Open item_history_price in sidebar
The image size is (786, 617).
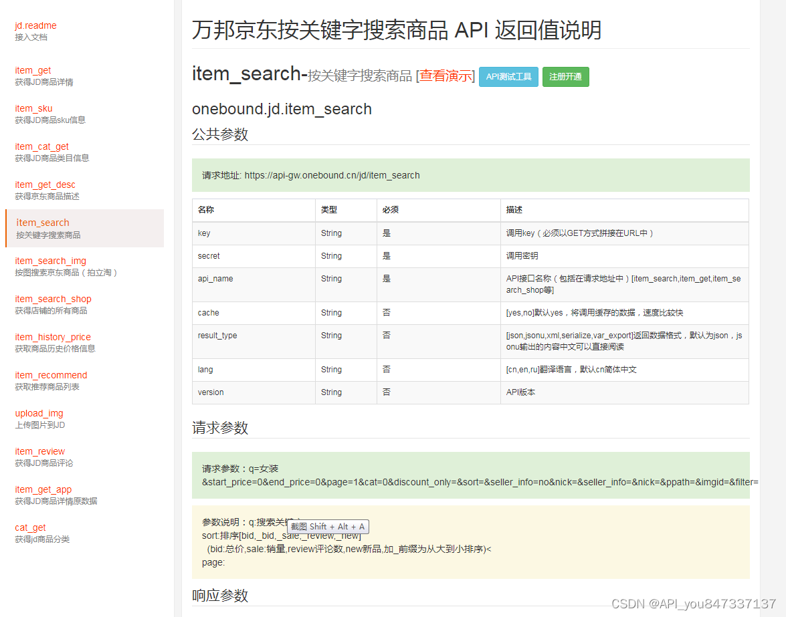point(53,336)
